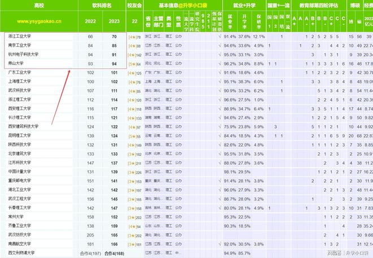Viewport: 373px width, 258px height.
Task: Click the 国重+一流 header cell
Action: [279, 5]
